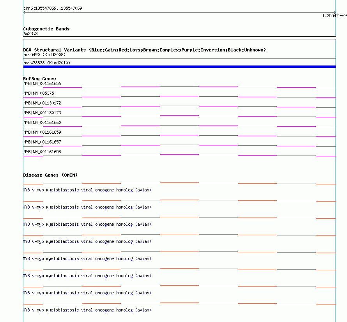Open transcript MYB|NM_001130172
Screen dimensions: 347x322
[x=42, y=103]
